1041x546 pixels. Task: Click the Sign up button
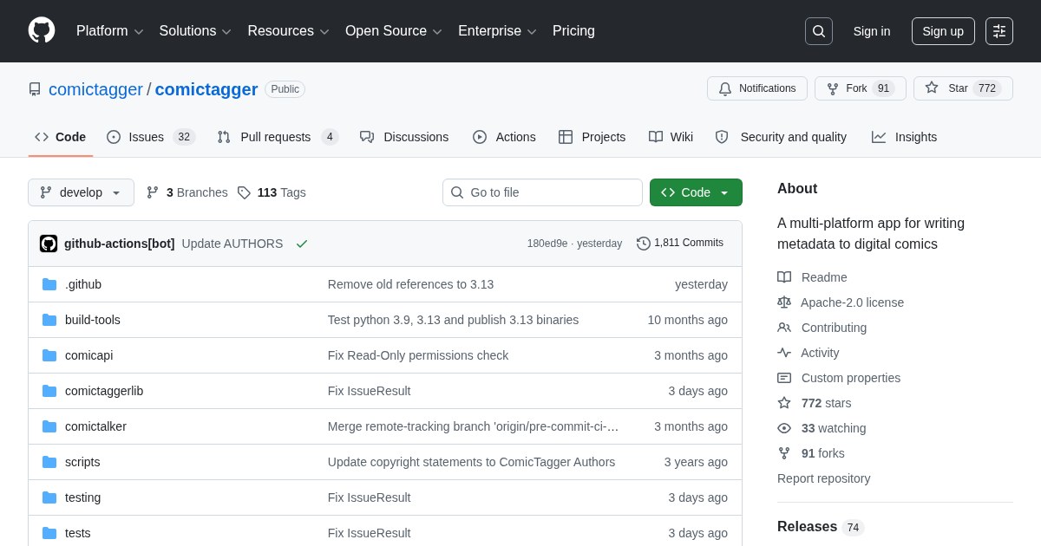click(943, 31)
